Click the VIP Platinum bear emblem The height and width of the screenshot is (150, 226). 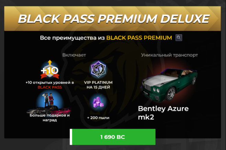pos(98,69)
